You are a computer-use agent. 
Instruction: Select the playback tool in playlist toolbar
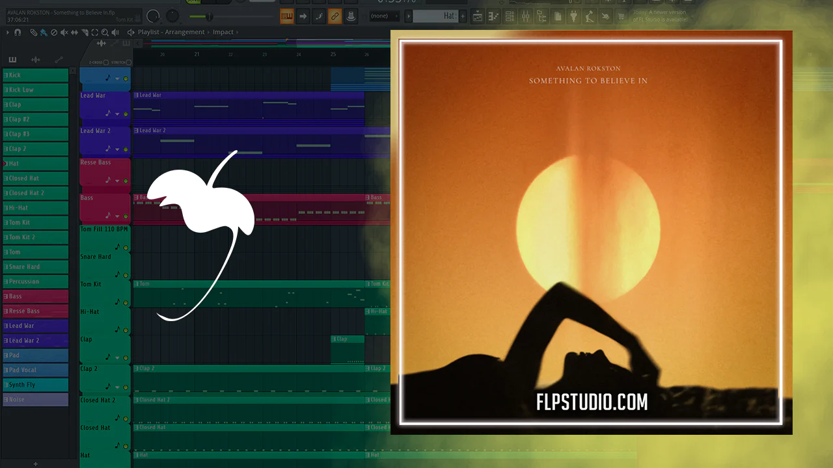[116, 32]
